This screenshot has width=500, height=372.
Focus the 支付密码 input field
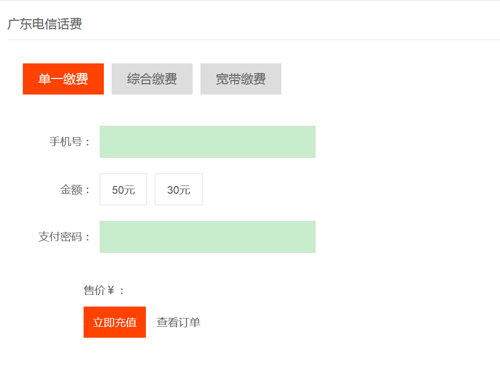point(208,237)
